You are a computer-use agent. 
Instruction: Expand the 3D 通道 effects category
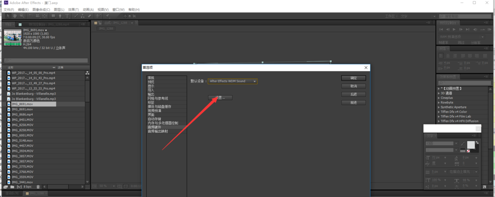tap(439, 93)
